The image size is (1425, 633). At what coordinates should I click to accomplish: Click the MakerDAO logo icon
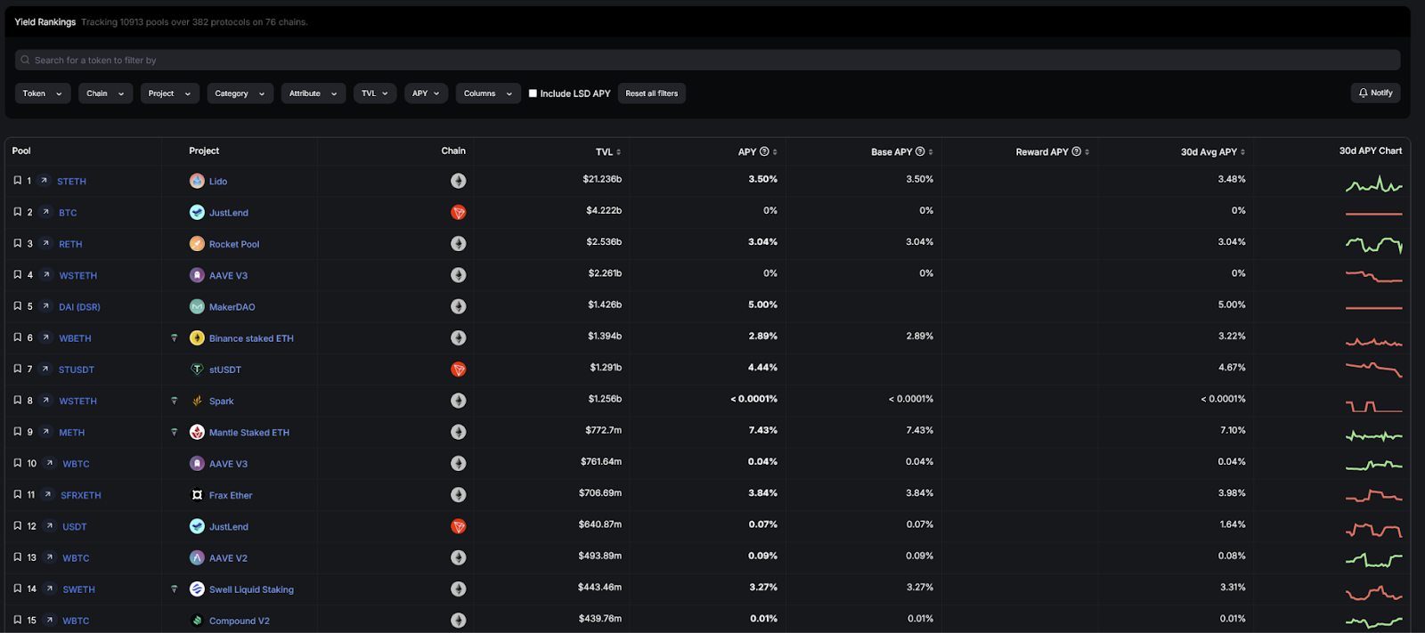pos(197,306)
